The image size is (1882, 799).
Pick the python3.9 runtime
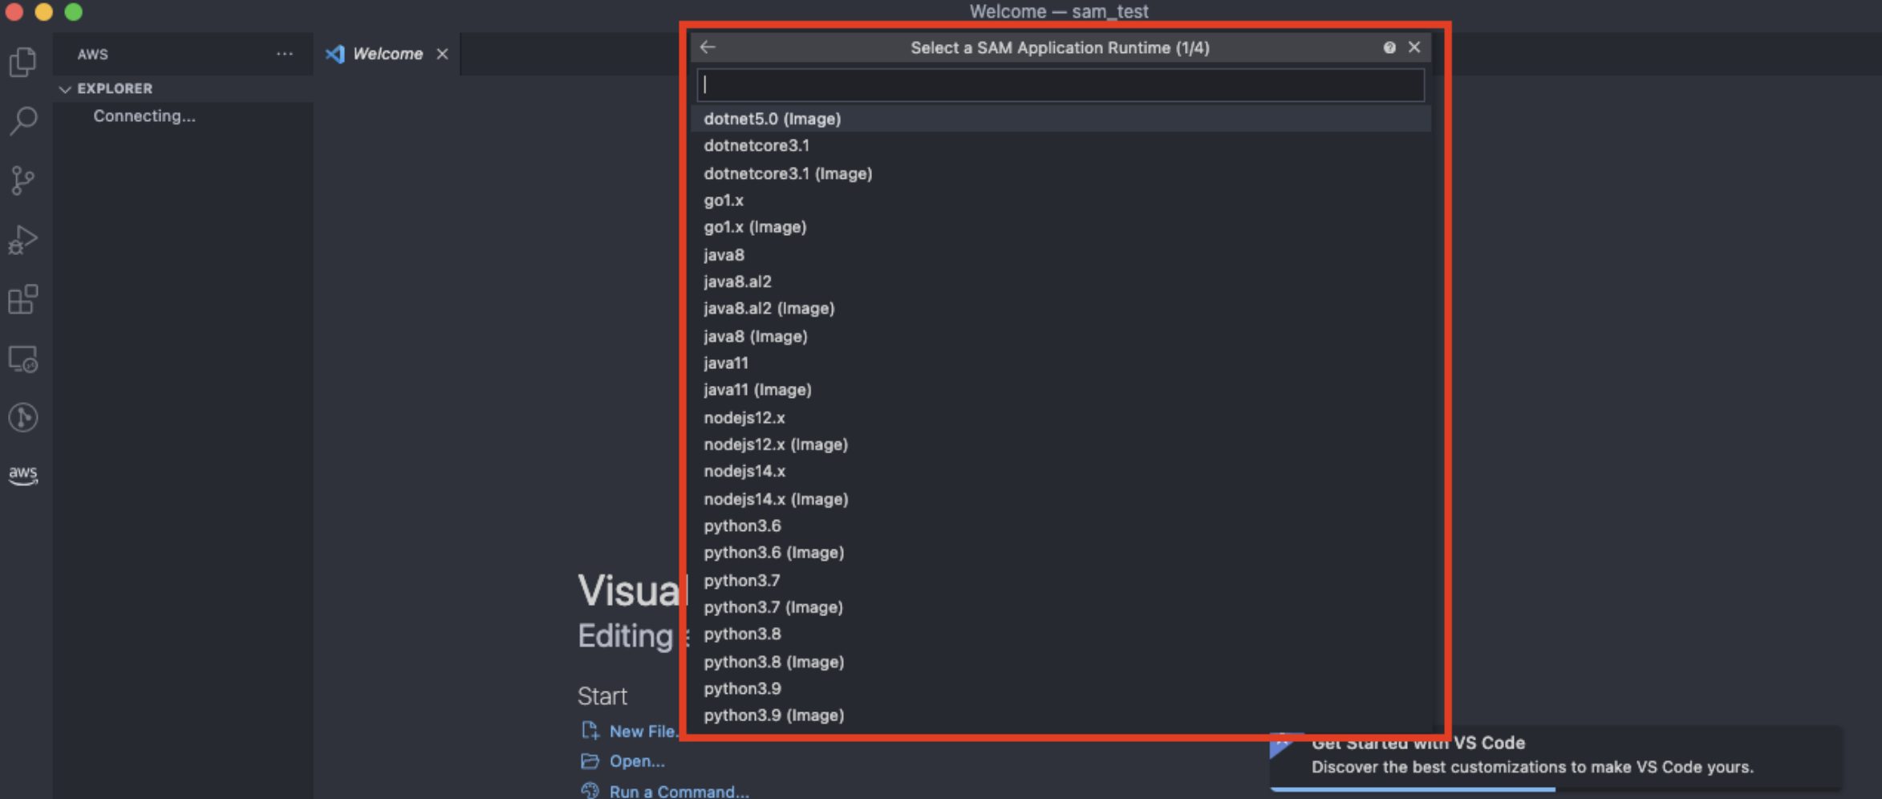pos(1061,689)
